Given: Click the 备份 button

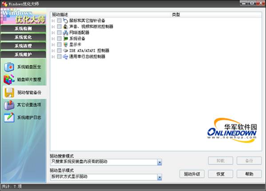Looking at the screenshot, I should (x=249, y=160).
